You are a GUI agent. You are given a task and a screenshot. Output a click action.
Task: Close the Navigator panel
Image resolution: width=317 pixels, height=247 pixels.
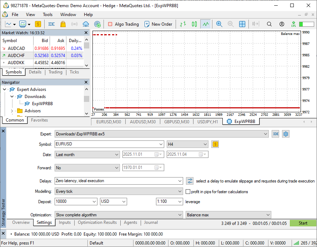[x=86, y=82]
